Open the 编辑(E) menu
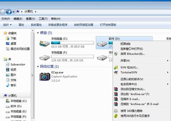 click(18, 19)
